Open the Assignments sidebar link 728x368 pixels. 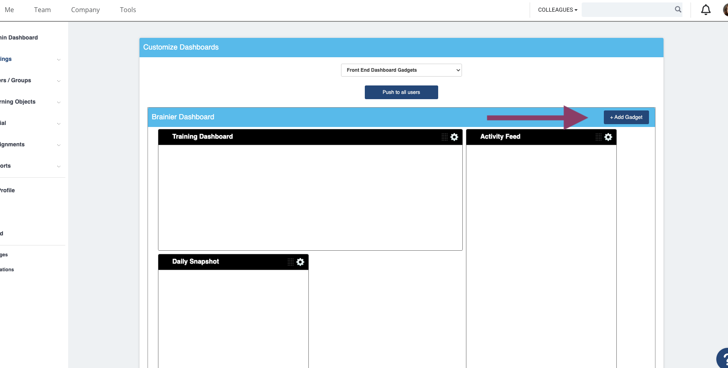point(12,144)
